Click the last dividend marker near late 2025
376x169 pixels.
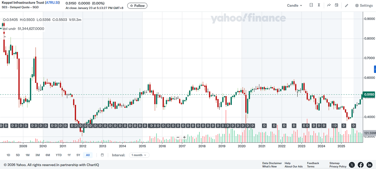point(354,126)
